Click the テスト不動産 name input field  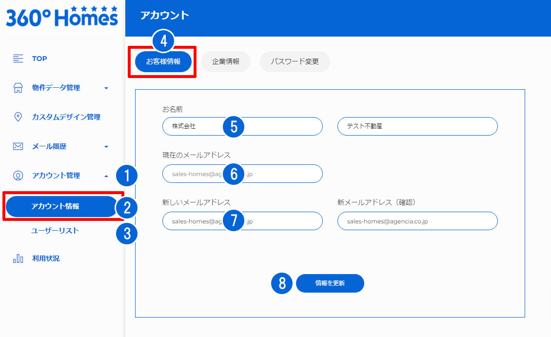(417, 126)
